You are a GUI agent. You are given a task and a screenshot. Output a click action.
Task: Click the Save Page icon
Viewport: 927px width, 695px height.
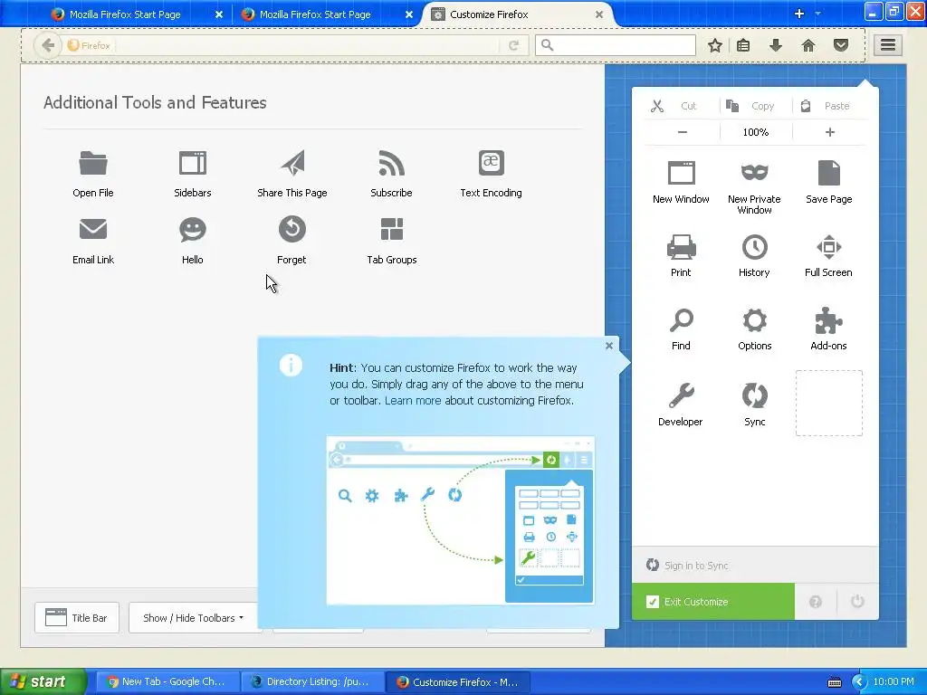829,173
